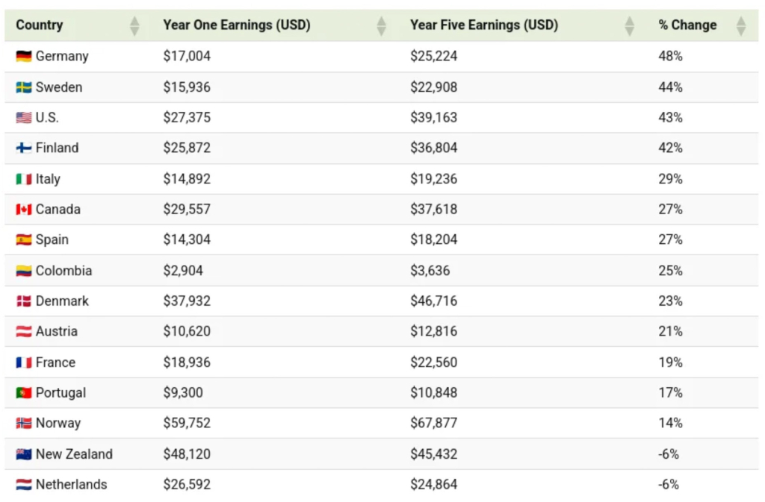Viewport: 765px width, 502px height.
Task: Select the Denmark country name
Action: tap(62, 301)
